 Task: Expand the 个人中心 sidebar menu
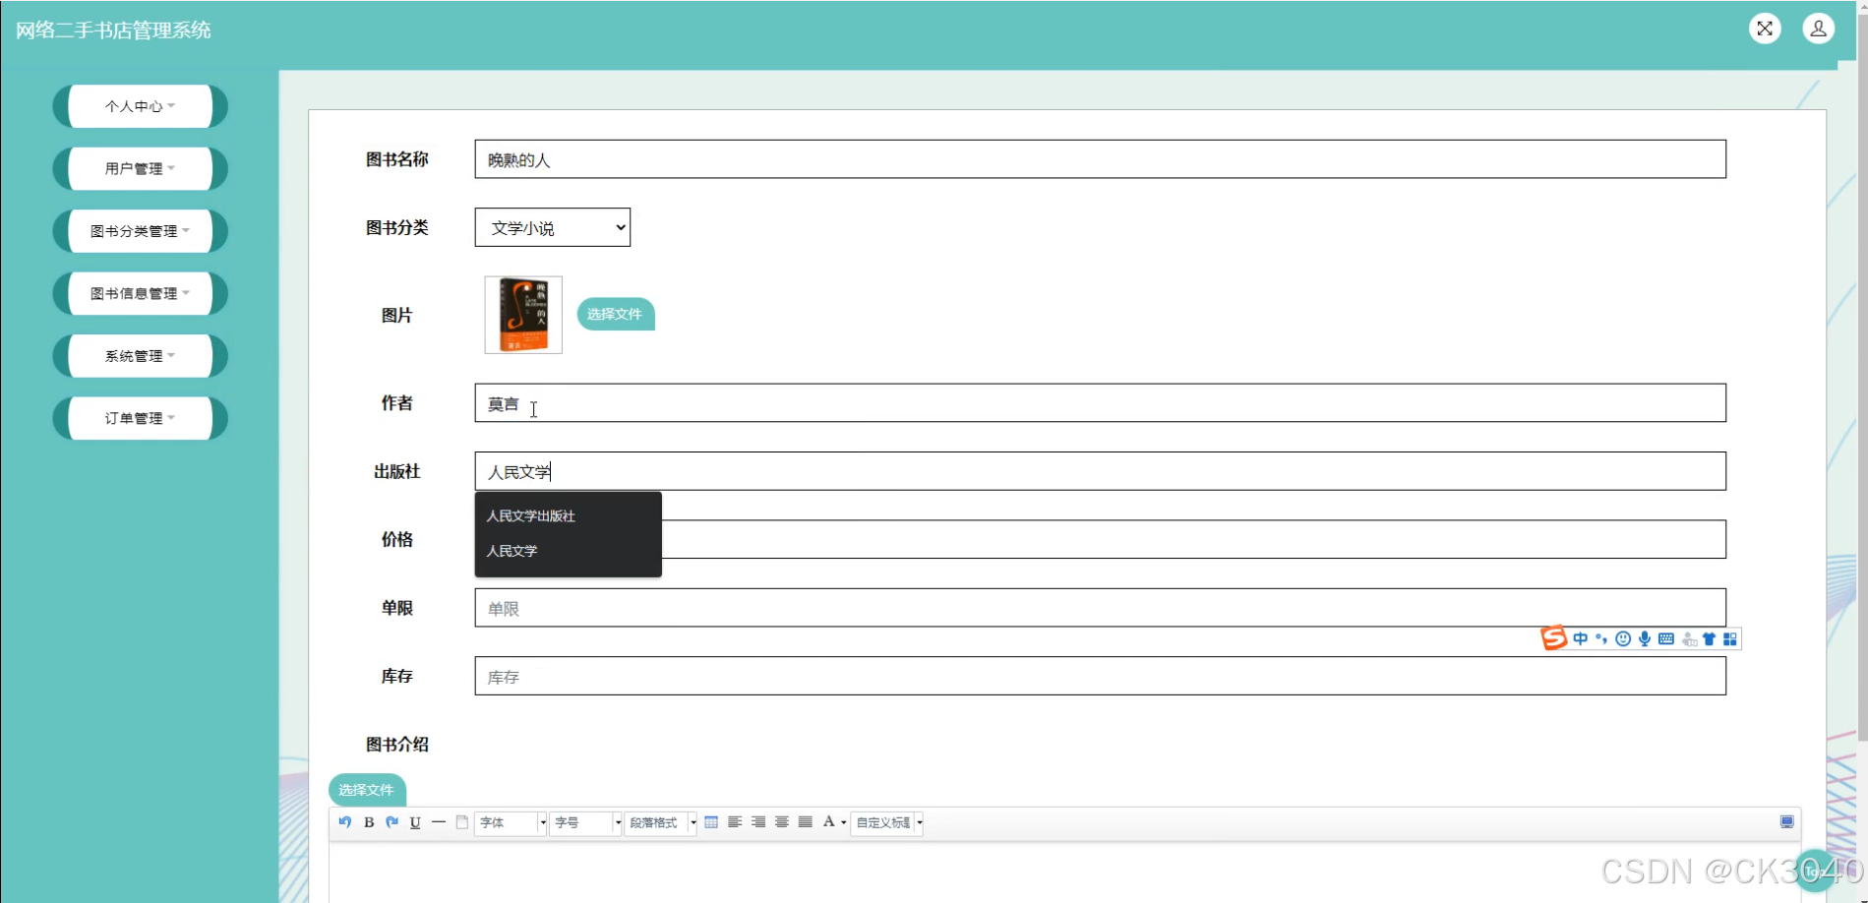[x=140, y=106]
